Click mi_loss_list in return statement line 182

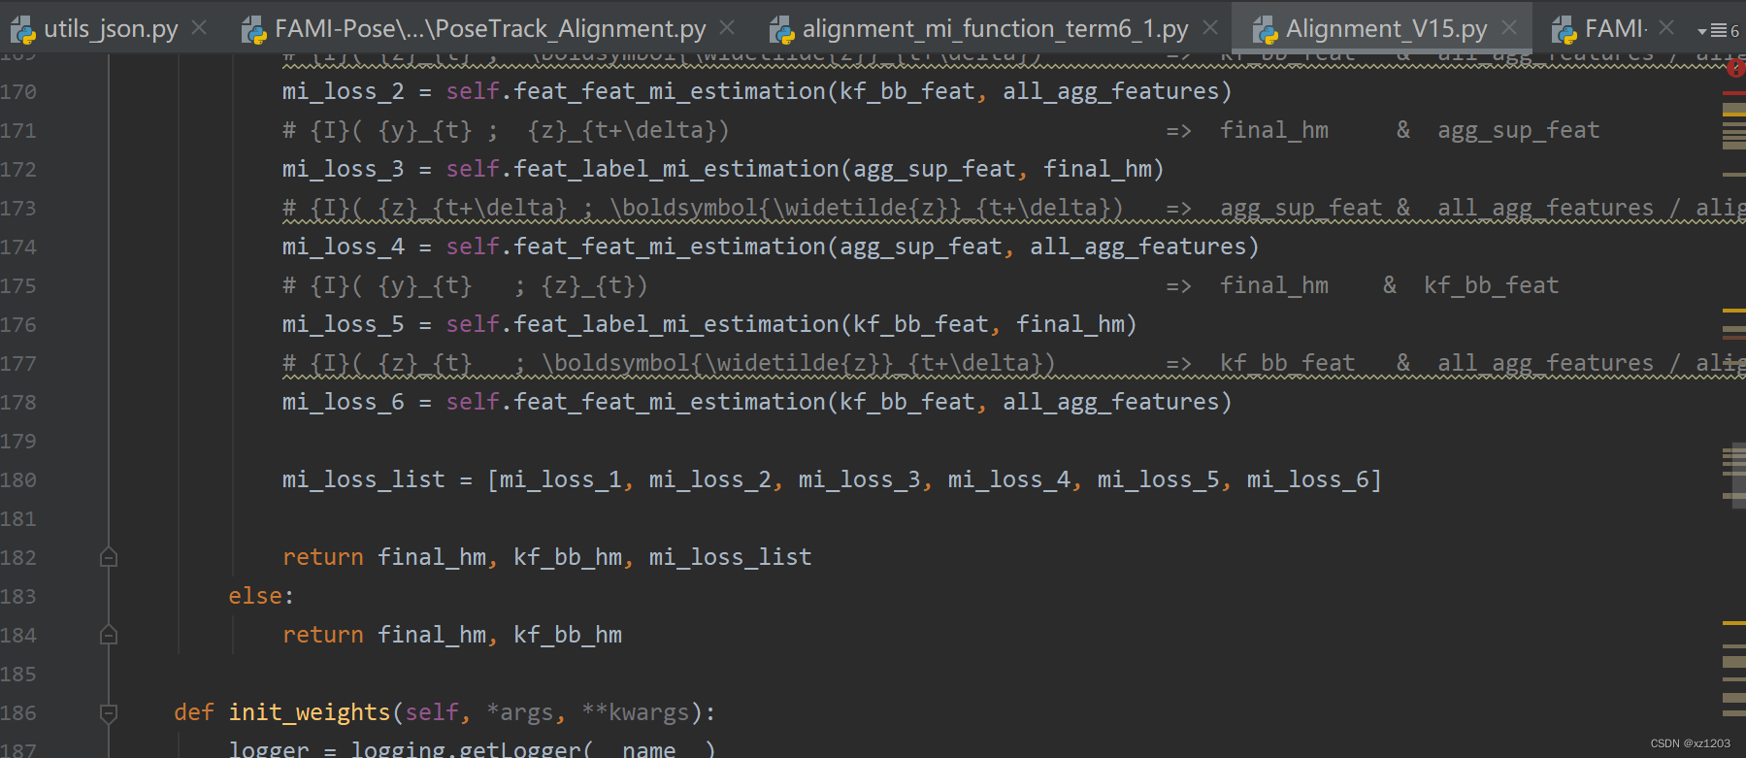coord(730,557)
